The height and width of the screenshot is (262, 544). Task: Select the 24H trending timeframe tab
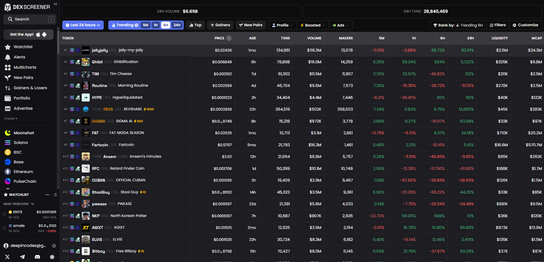[177, 25]
